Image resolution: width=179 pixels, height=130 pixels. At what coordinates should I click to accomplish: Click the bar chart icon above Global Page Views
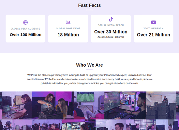[x=68, y=22]
